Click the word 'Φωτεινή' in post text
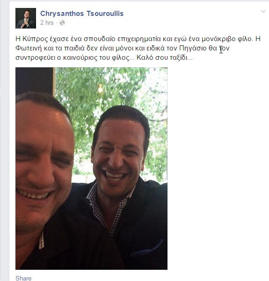Screen dimensions: 269x281 [x=29, y=48]
